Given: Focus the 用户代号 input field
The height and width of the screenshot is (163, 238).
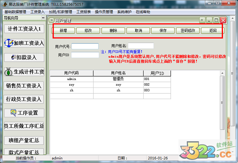Looking at the screenshot, I should [85, 46].
